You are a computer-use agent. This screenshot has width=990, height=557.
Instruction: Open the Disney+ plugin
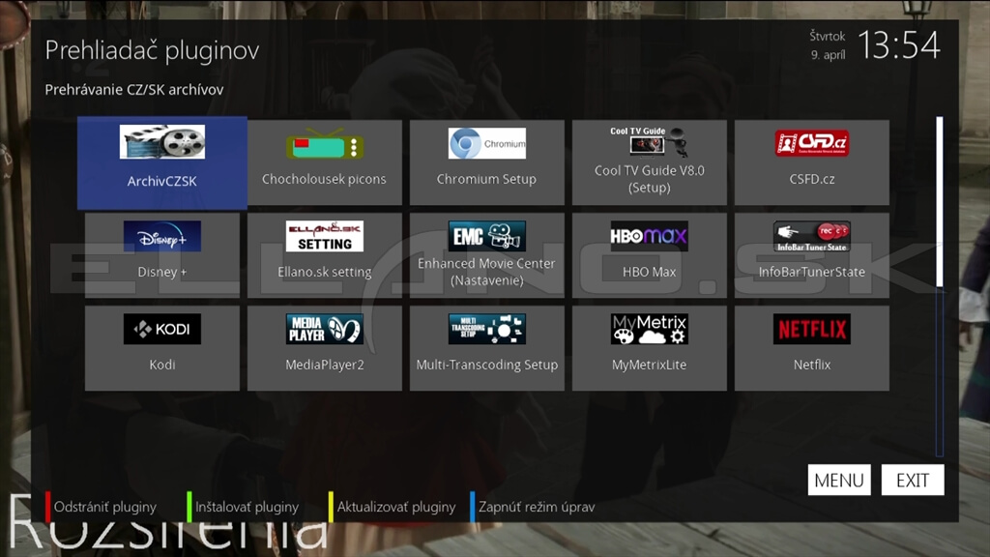(162, 255)
